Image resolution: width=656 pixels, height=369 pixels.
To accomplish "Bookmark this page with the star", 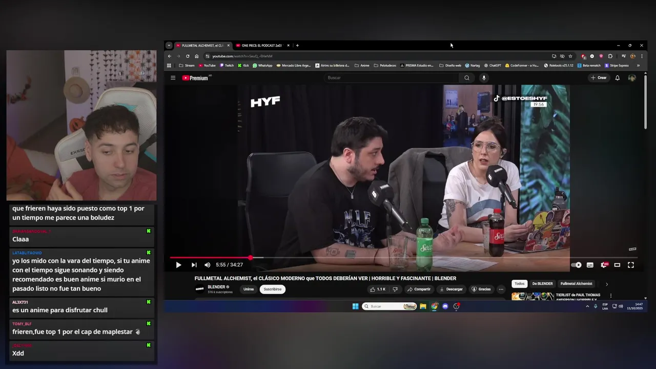I will pyautogui.click(x=570, y=56).
